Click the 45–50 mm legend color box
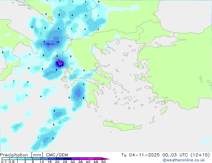This screenshot has height=163, width=212. tap(98, 159)
